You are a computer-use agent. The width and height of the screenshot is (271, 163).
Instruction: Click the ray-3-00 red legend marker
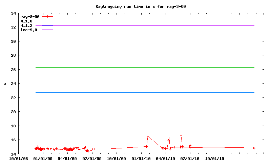tap(48, 16)
